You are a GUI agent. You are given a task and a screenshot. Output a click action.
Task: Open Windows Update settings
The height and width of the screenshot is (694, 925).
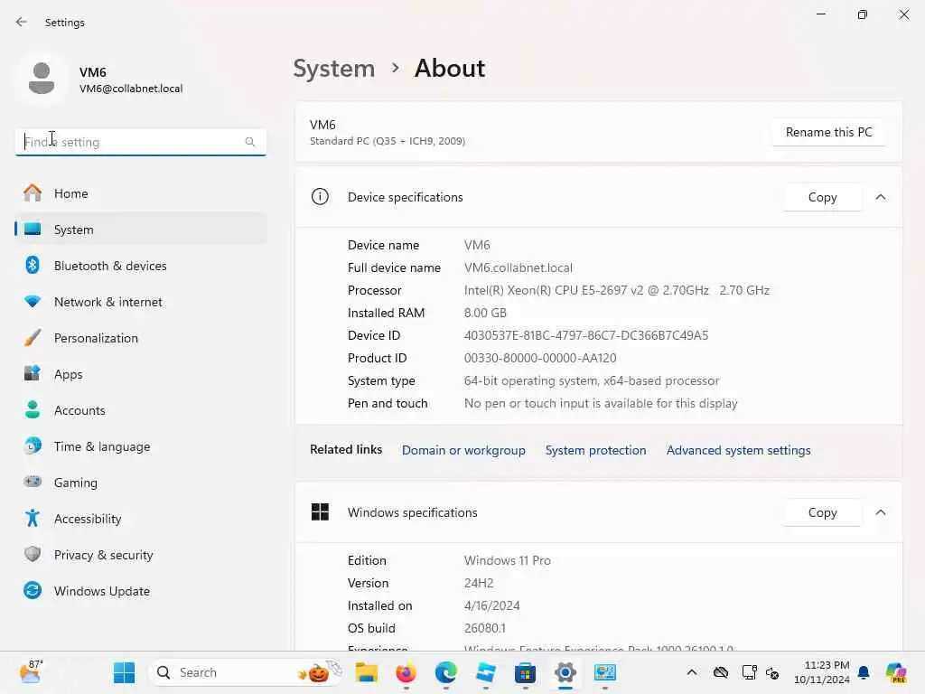click(140, 591)
